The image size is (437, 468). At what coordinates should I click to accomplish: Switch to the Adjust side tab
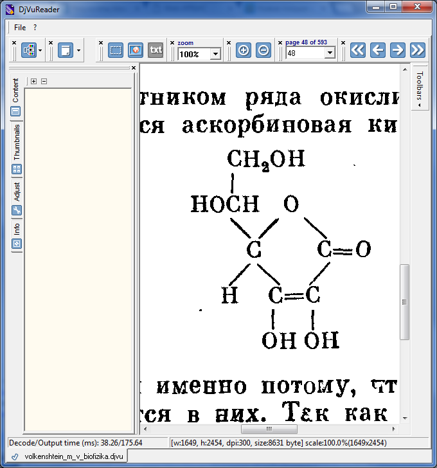(x=17, y=192)
